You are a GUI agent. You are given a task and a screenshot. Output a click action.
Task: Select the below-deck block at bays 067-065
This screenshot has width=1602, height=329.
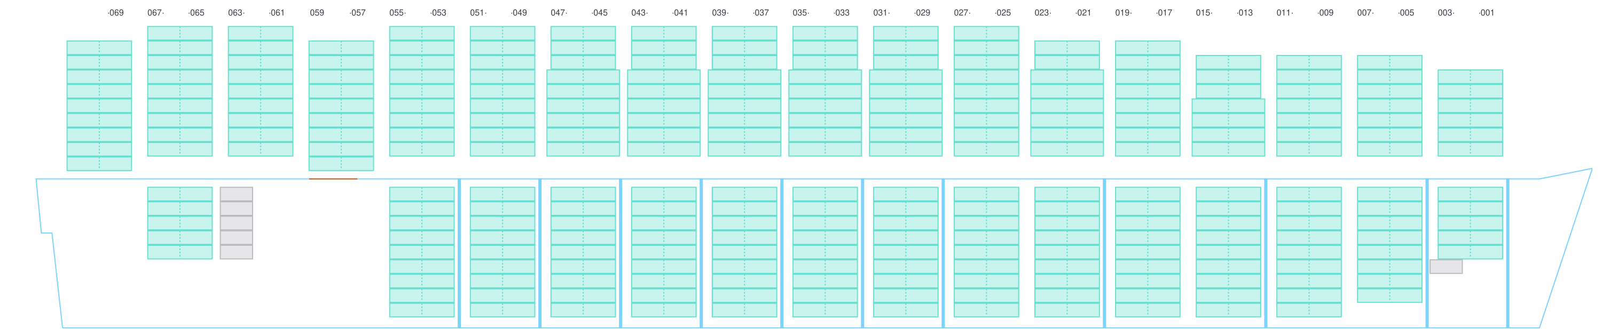click(180, 223)
